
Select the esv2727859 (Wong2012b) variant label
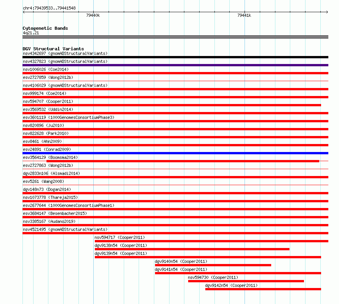pyautogui.click(x=48, y=77)
